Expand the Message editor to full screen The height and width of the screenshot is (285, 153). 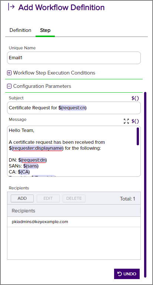point(126,121)
